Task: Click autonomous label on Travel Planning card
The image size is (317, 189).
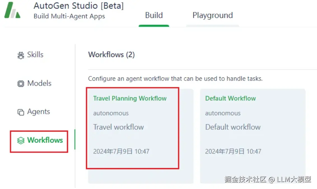Action: [x=111, y=113]
